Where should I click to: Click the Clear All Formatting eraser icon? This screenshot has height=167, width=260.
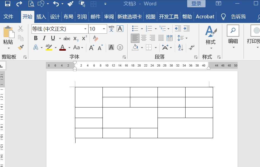95,38
